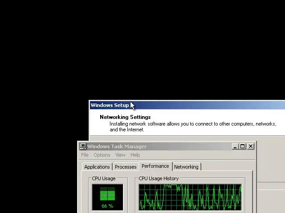This screenshot has height=213, width=285.
Task: Minimize the Windows Task Manager window
Action: coord(235,146)
